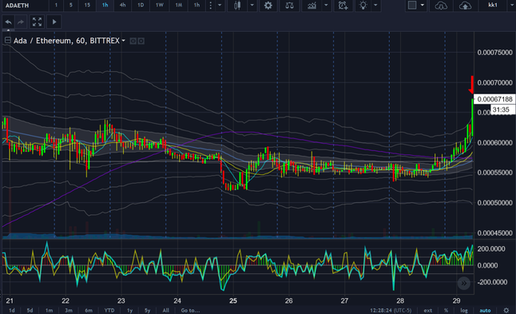Expand layout selector dropdown arrow

pyautogui.click(x=423, y=6)
